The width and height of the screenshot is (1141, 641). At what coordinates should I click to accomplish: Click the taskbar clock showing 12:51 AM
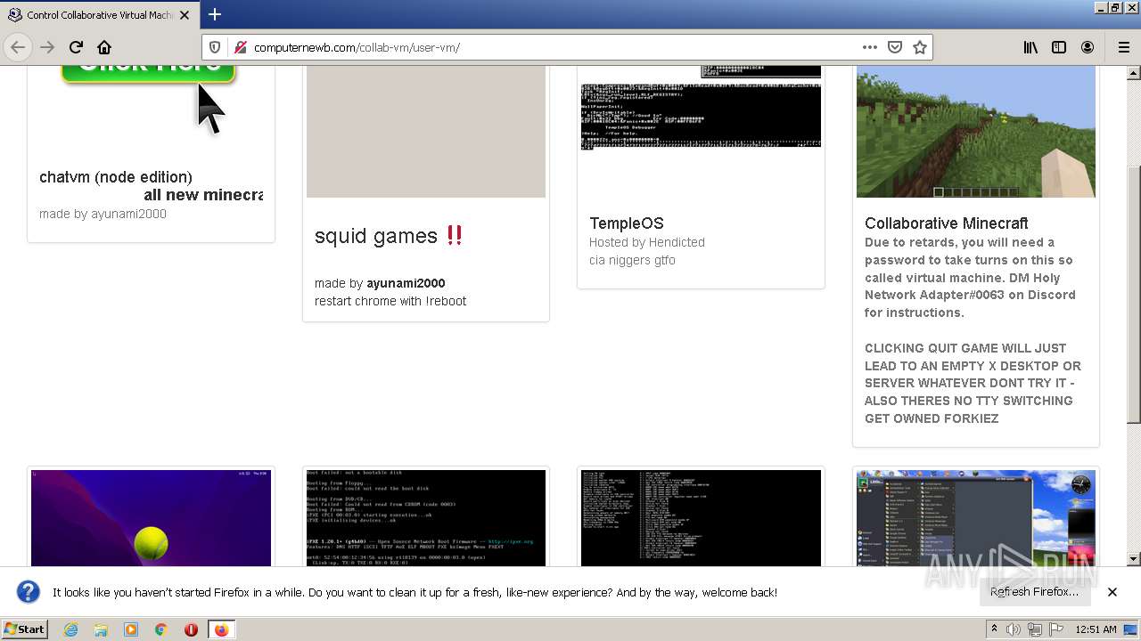pos(1096,629)
